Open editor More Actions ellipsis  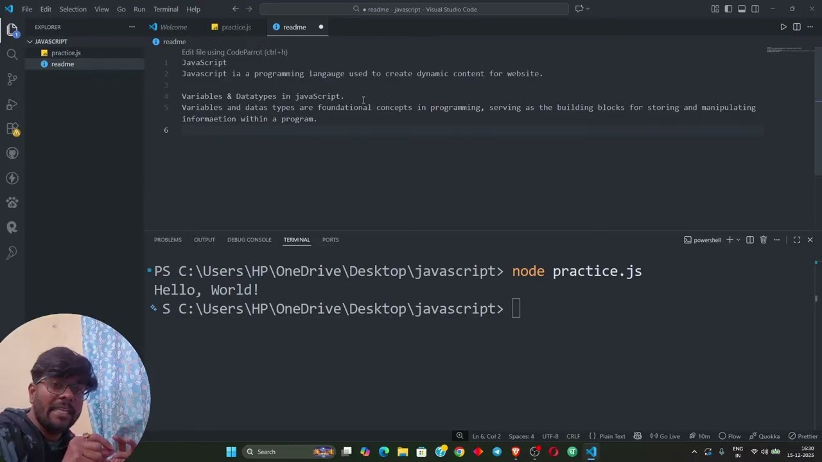(x=810, y=27)
